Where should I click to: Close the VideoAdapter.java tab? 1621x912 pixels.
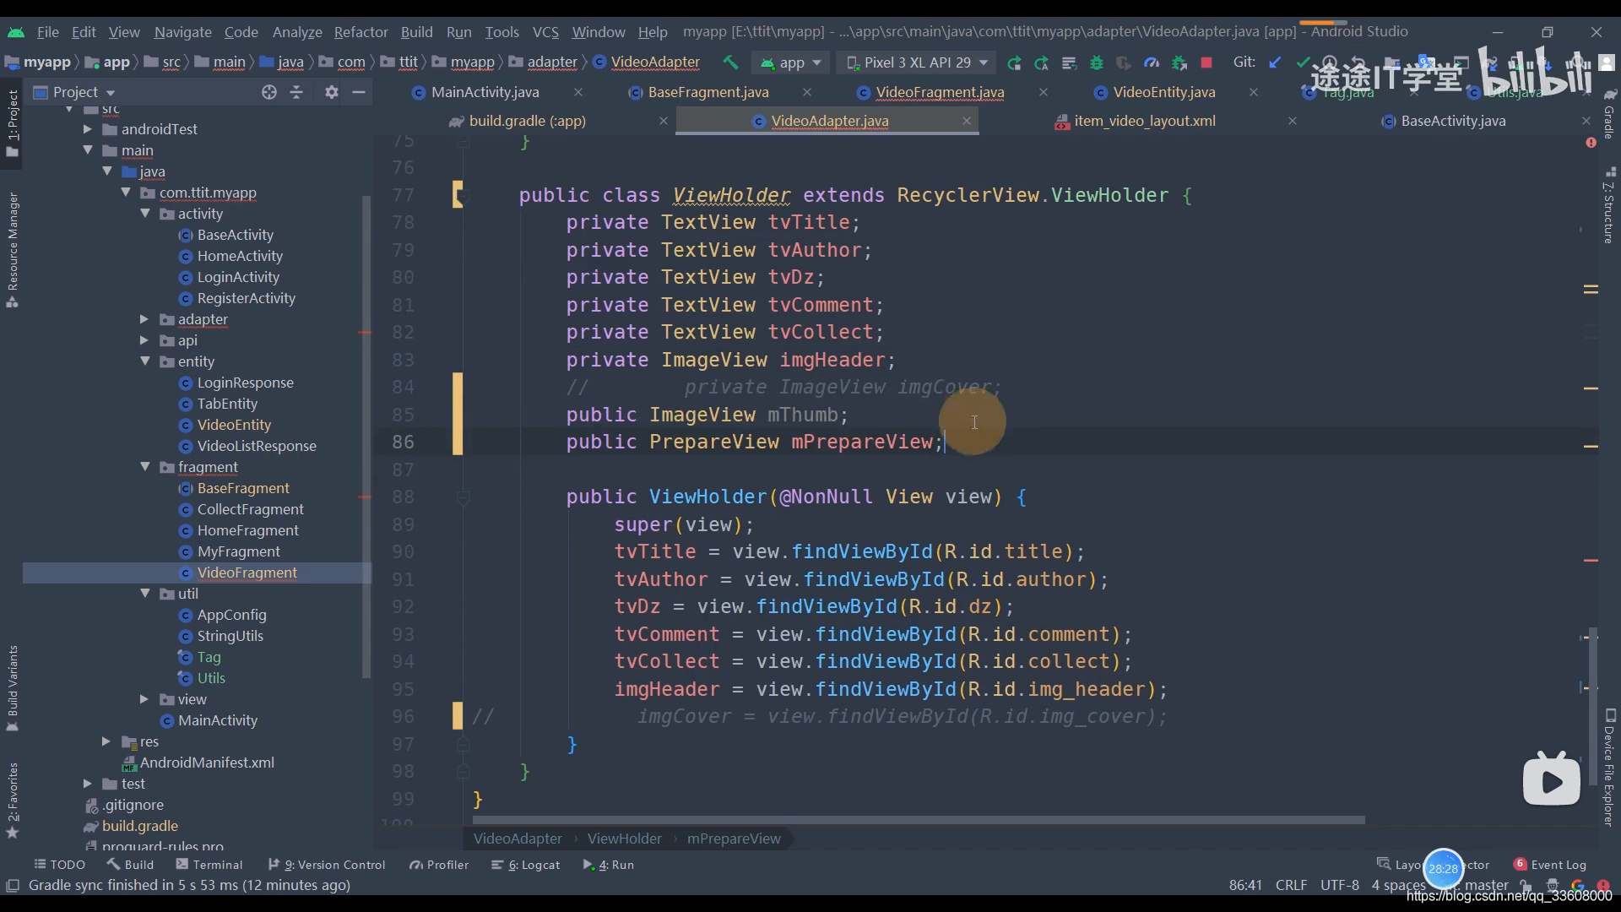click(966, 121)
